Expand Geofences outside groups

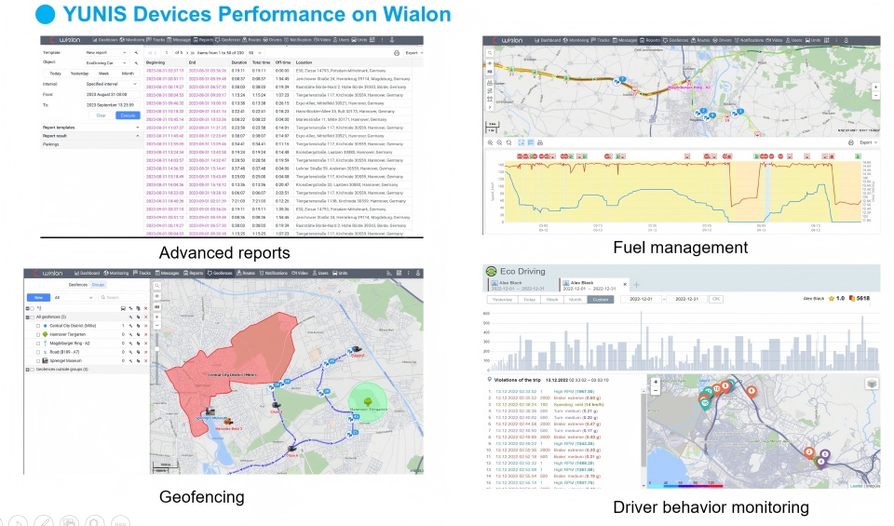(x=27, y=370)
